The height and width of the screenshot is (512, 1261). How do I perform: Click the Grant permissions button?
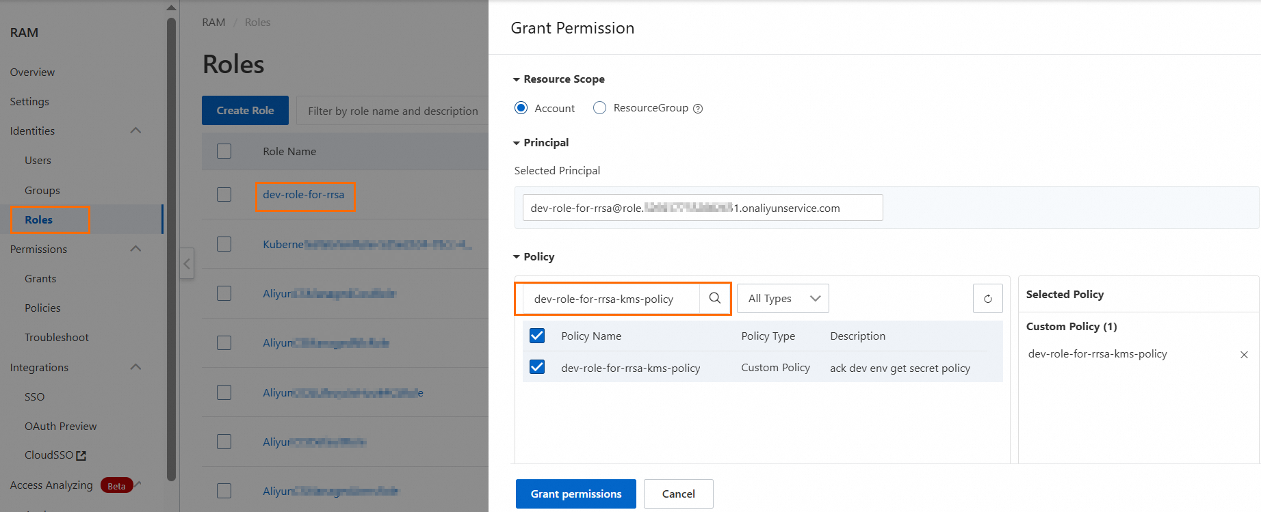pyautogui.click(x=575, y=494)
